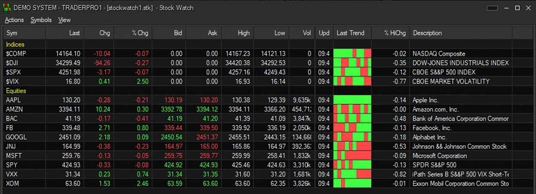Click the $COMP last price 14164.10
The width and height of the screenshot is (536, 194).
[68, 54]
